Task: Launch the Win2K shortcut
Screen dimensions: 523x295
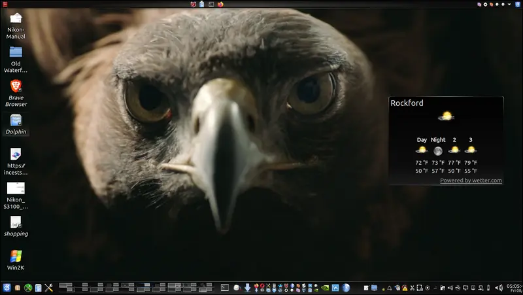Action: [x=16, y=260]
